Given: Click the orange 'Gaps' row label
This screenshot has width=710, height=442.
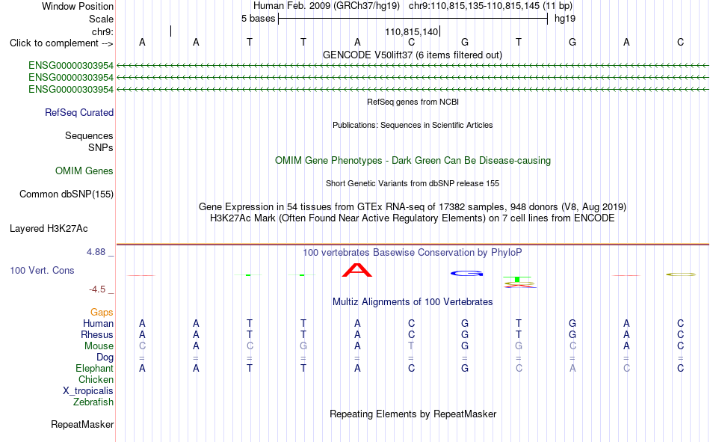Looking at the screenshot, I should click(x=102, y=313).
